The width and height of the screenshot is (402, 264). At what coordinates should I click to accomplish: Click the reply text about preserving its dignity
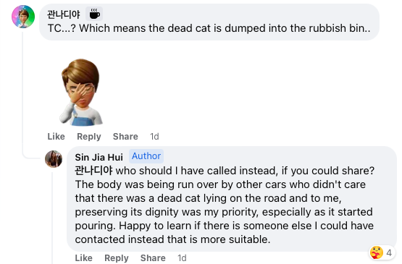click(225, 205)
